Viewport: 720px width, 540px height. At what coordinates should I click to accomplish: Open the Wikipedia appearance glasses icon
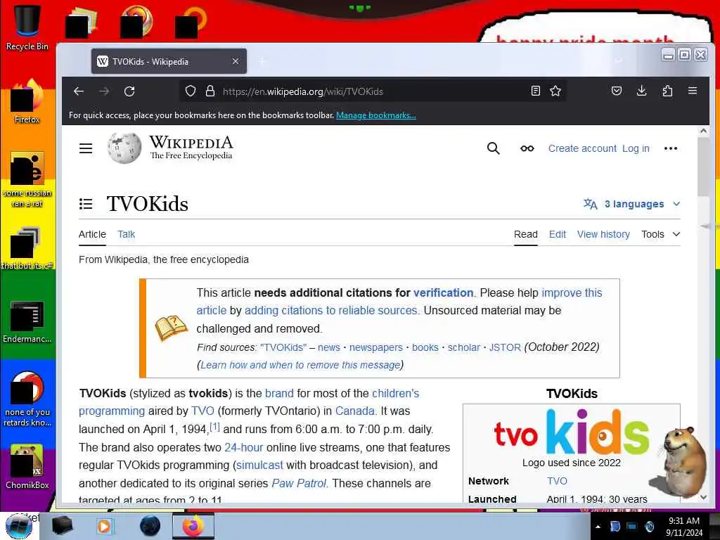click(x=527, y=148)
